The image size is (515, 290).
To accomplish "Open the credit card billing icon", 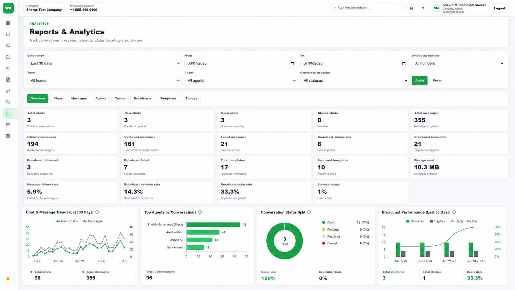I will click(x=8, y=125).
